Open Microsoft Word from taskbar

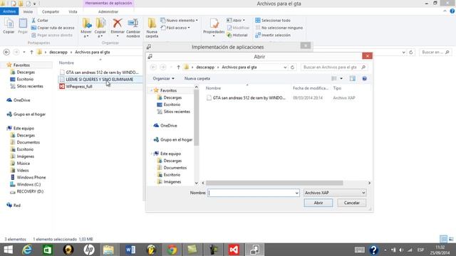coord(130,250)
